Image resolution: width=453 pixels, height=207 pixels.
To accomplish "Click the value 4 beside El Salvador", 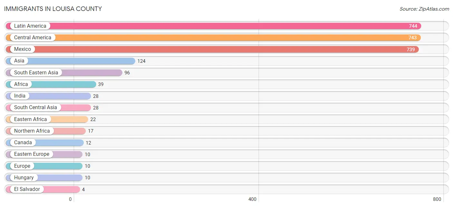I will pyautogui.click(x=83, y=190).
